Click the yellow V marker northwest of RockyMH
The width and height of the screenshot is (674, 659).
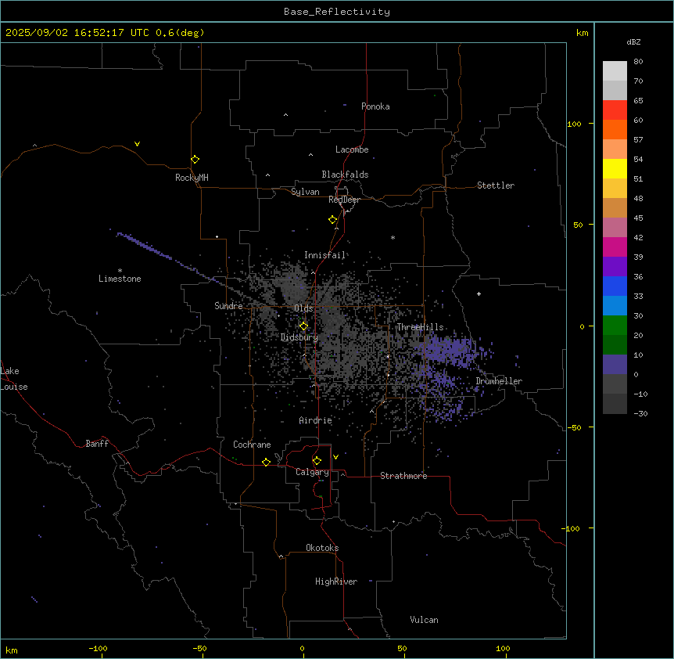137,144
